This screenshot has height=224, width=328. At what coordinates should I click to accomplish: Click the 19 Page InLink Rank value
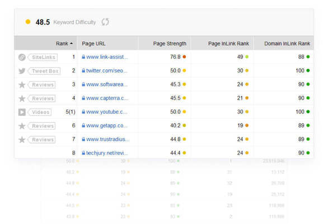tap(240, 126)
